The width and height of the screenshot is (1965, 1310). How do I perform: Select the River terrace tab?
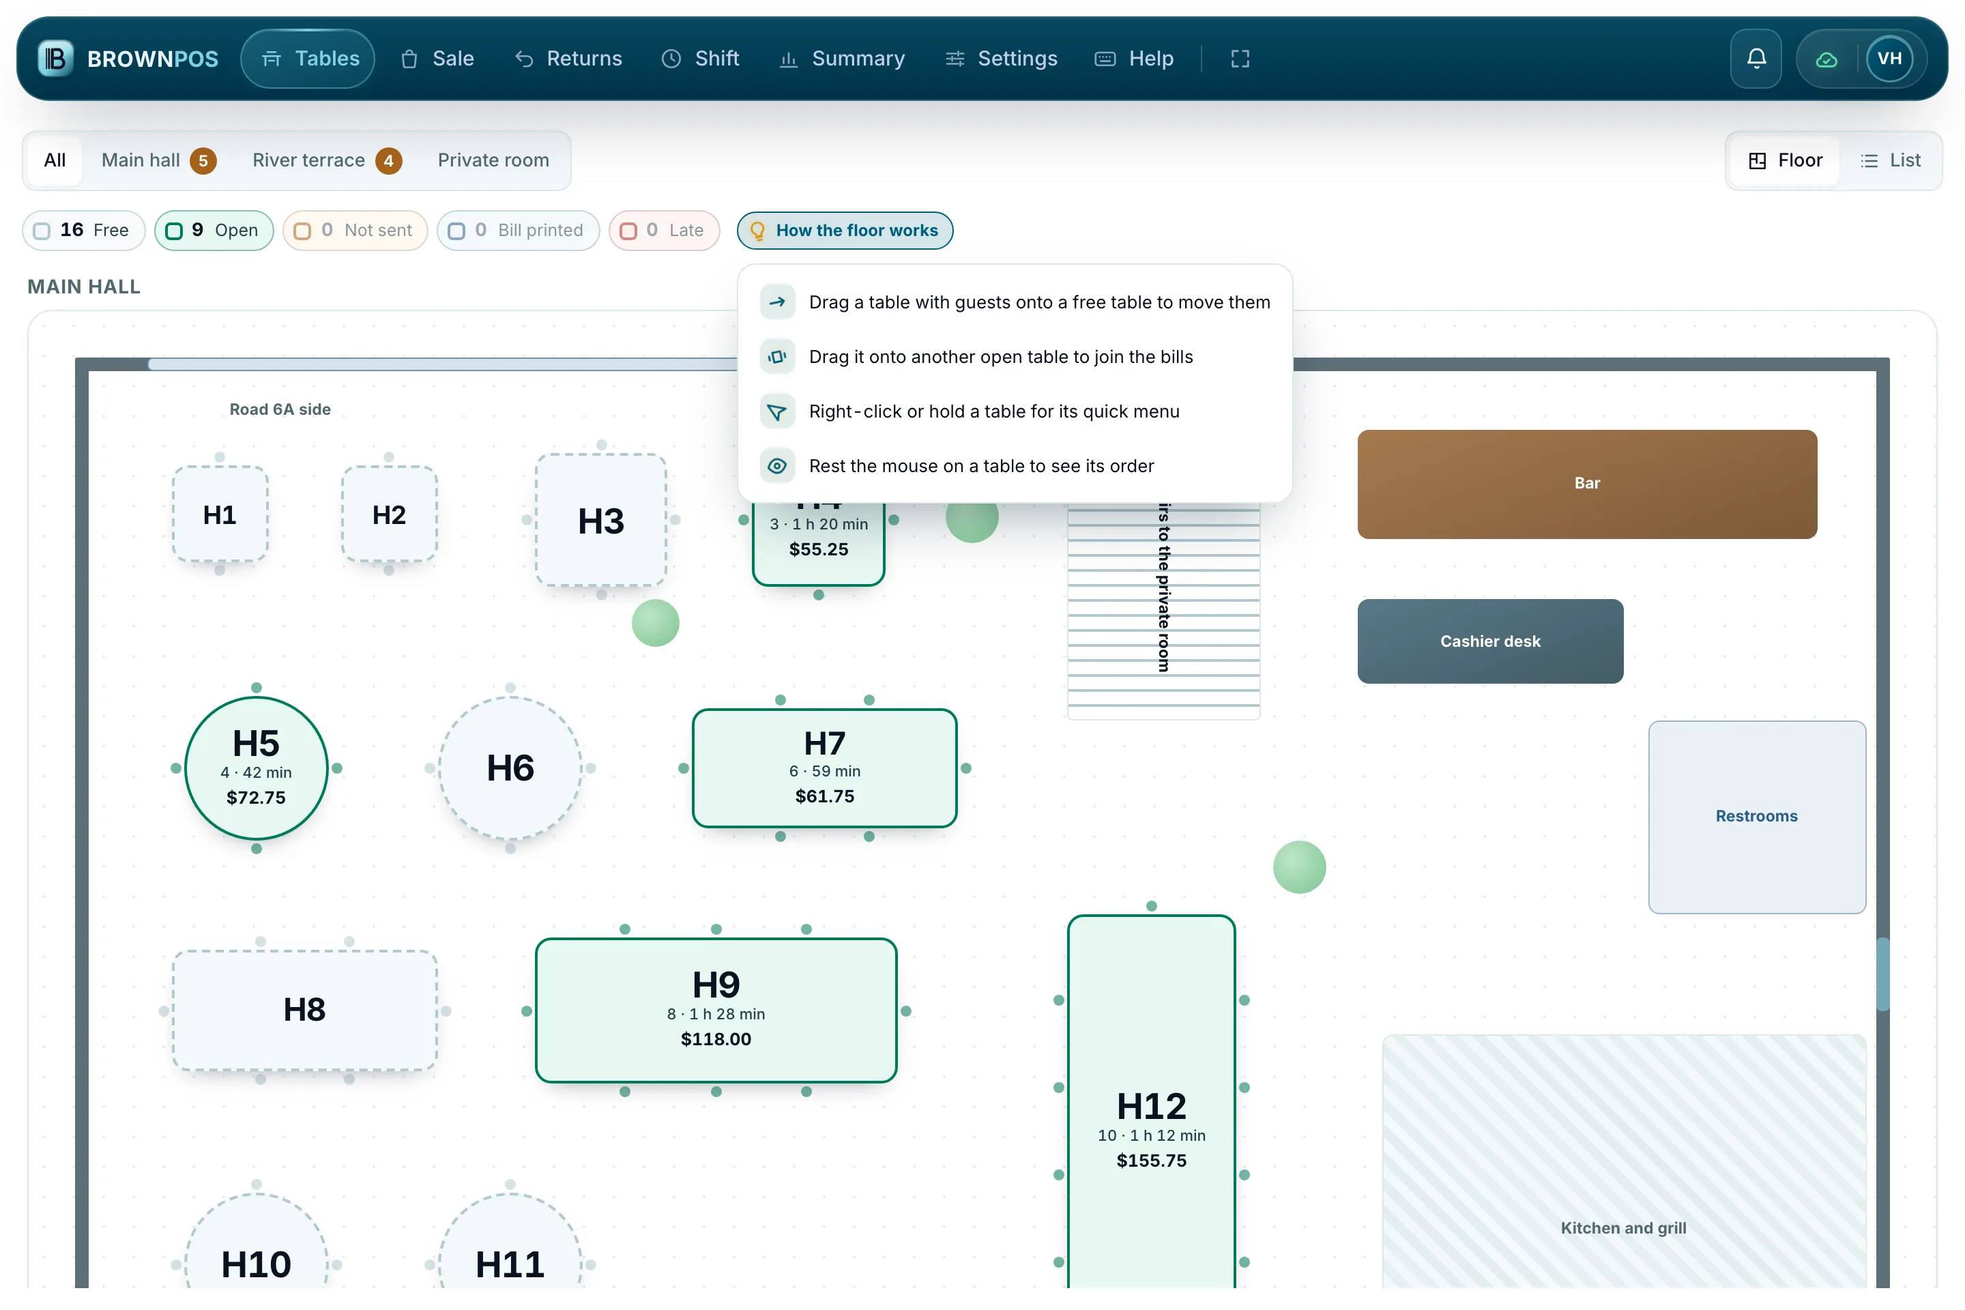pyautogui.click(x=327, y=160)
